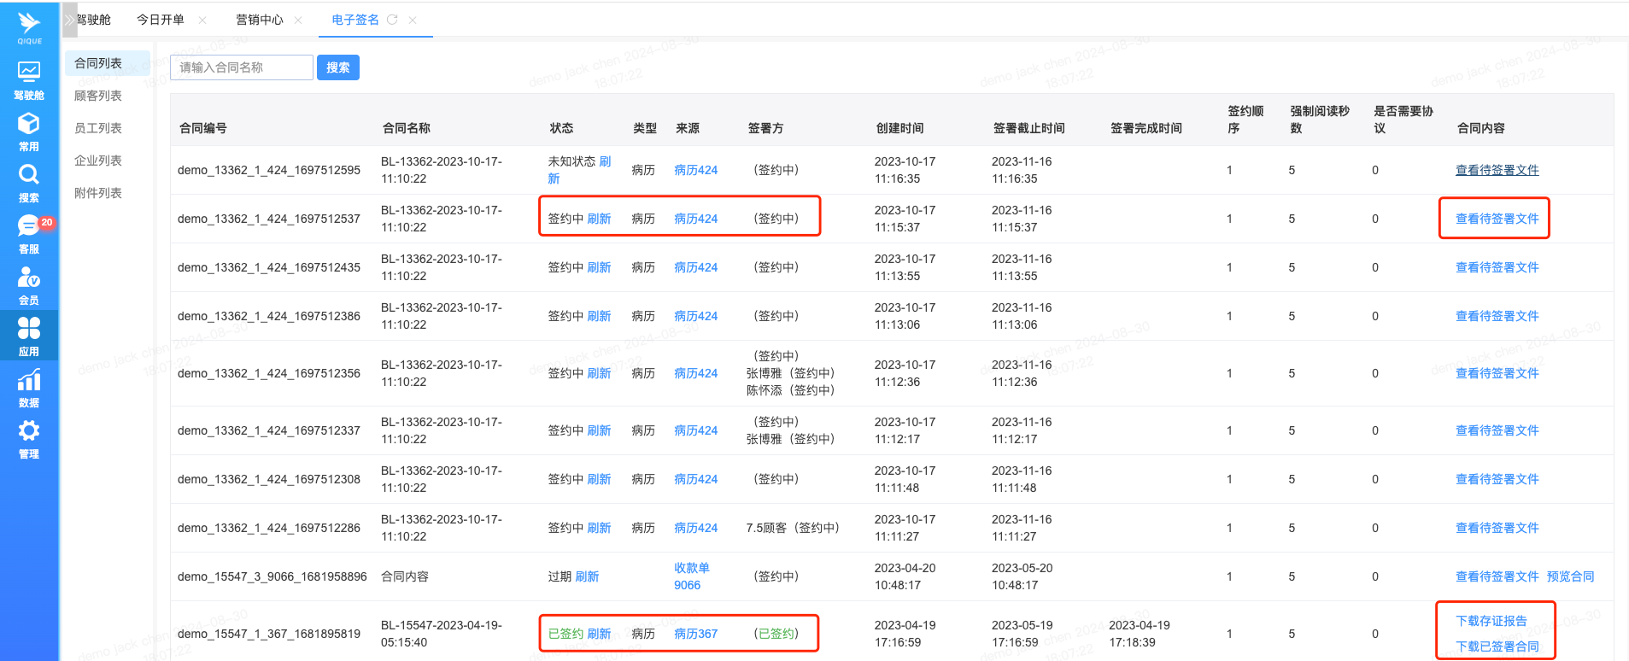Close the 今日开单 tab

202,20
